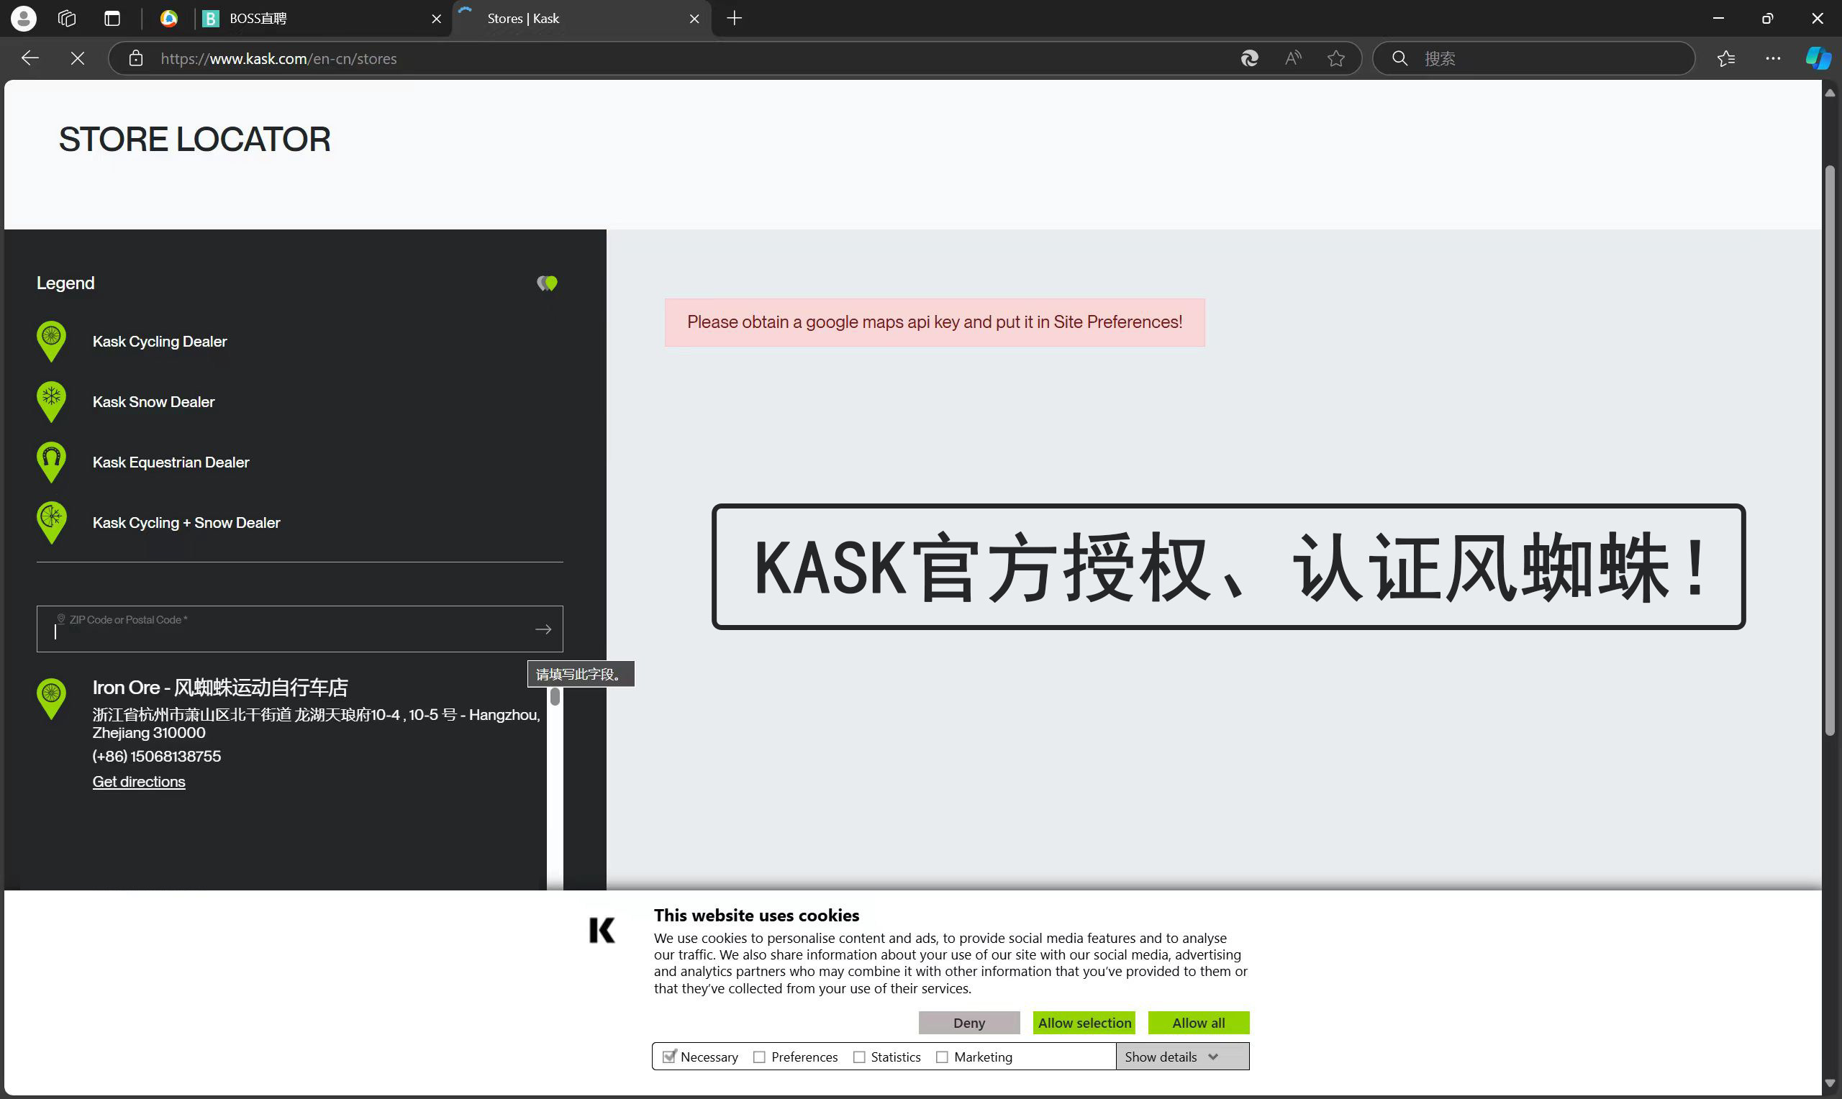Image resolution: width=1842 pixels, height=1099 pixels.
Task: Focus the ZIP Code or Postal Code field
Action: coord(300,629)
